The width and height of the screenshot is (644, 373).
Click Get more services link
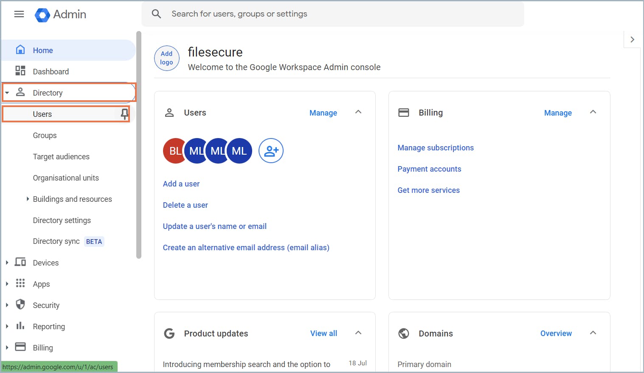[x=429, y=190]
